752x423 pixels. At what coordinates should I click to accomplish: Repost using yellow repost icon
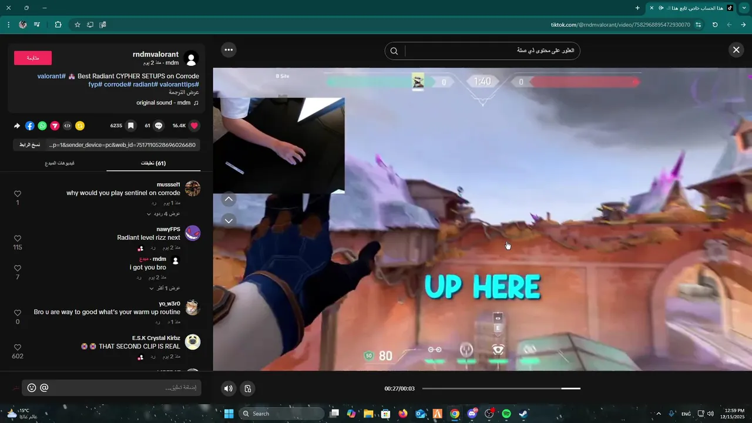point(80,126)
